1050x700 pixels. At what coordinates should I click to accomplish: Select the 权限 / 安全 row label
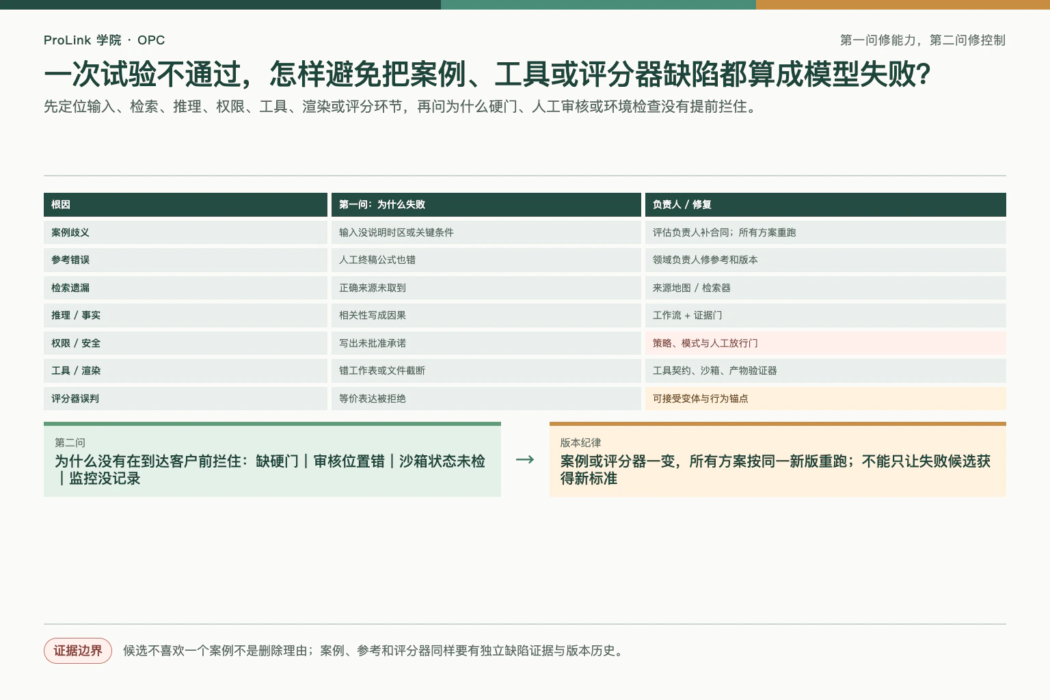click(185, 343)
